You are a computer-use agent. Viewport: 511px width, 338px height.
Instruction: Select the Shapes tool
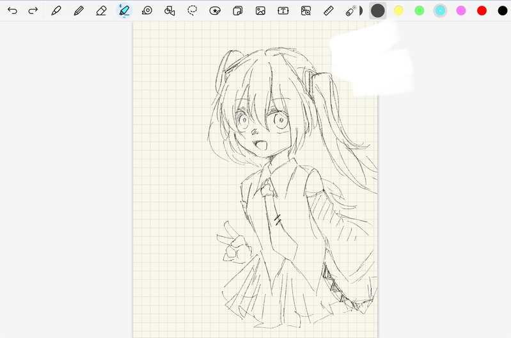[169, 11]
